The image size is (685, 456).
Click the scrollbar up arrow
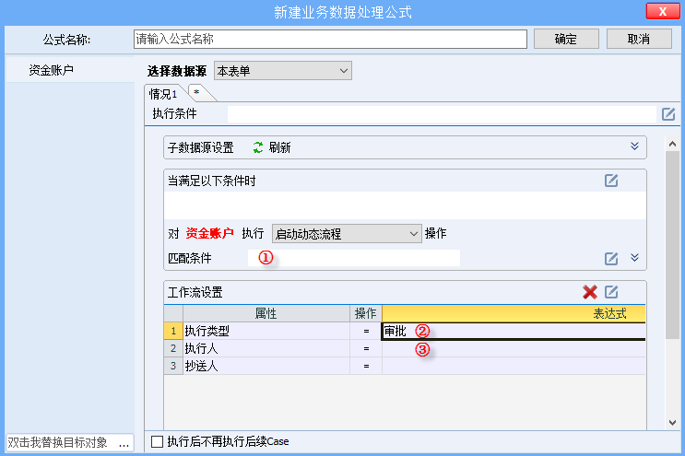tap(672, 144)
